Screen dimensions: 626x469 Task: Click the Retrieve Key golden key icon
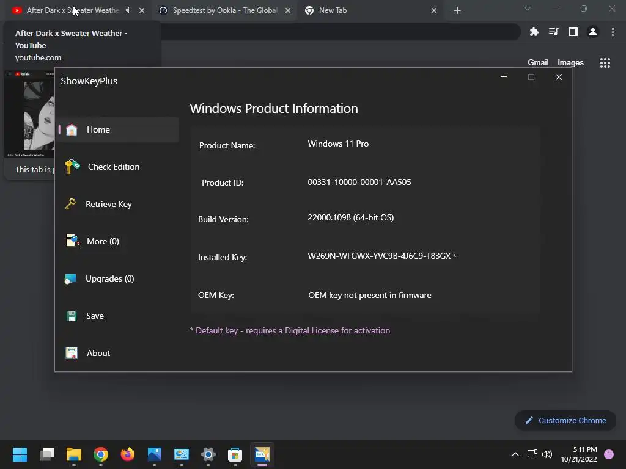pyautogui.click(x=70, y=204)
